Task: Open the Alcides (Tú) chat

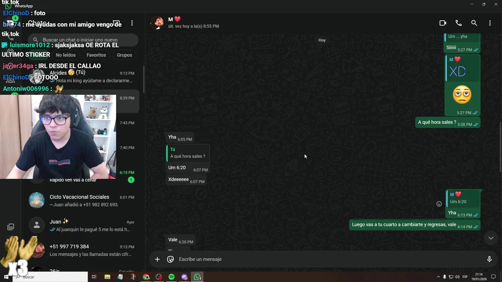Action: click(82, 77)
